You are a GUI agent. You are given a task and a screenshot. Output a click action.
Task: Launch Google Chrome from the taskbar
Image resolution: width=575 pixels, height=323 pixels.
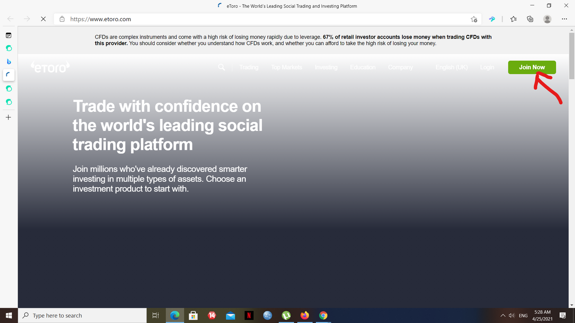pos(323,315)
